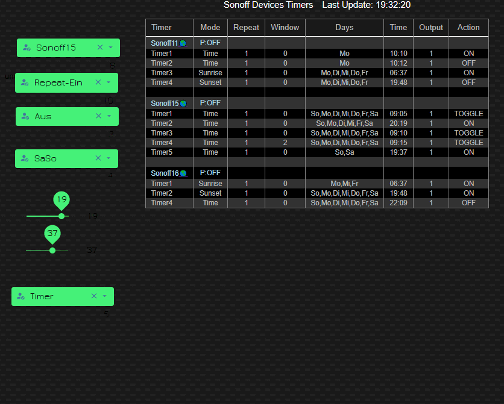This screenshot has width=504, height=404.
Task: Select Sonoff11 Timer3 Sunrise mode cell
Action: pyautogui.click(x=210, y=73)
